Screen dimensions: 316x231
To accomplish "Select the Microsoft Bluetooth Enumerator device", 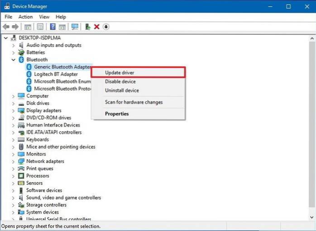I will point(62,81).
